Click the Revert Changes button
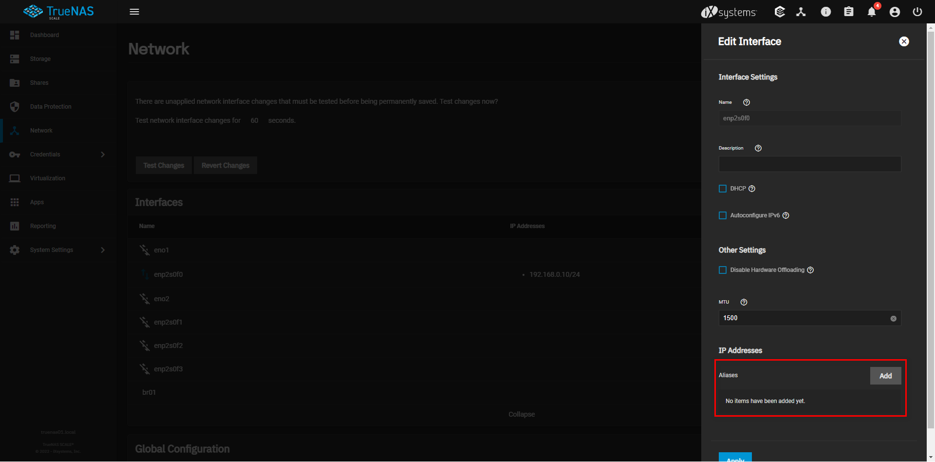Screen dimensions: 935x462 pyautogui.click(x=225, y=166)
